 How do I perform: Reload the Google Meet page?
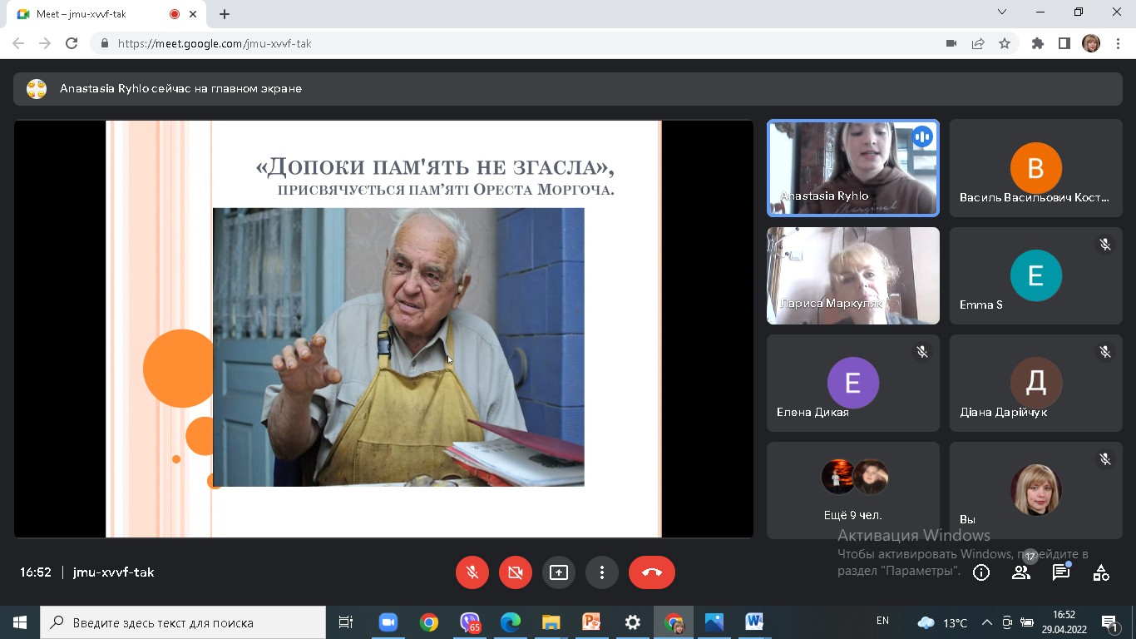(72, 43)
